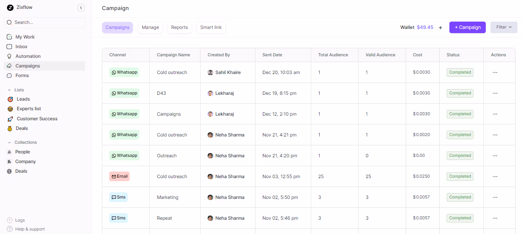Open the Filter dropdown

pos(504,27)
